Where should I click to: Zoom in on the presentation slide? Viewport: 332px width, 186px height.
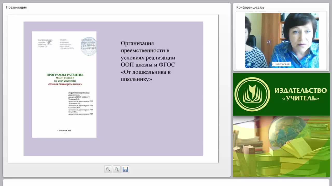pyautogui.click(x=108, y=169)
